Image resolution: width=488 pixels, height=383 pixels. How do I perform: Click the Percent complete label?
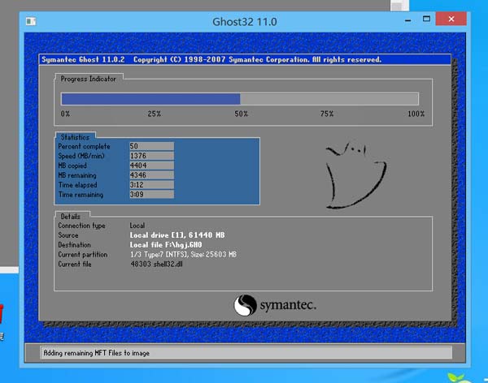tap(84, 146)
